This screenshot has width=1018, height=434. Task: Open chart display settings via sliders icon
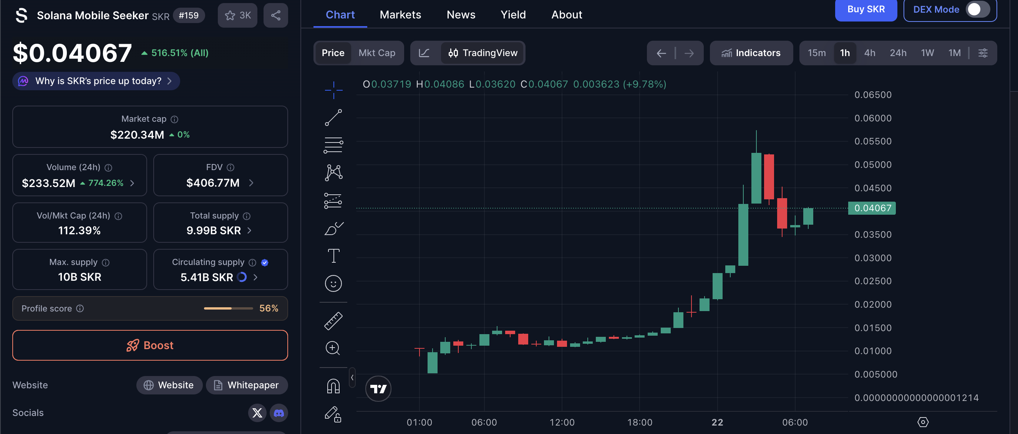tap(983, 53)
